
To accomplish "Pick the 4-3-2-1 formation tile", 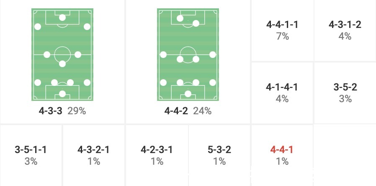I will pyautogui.click(x=94, y=155).
